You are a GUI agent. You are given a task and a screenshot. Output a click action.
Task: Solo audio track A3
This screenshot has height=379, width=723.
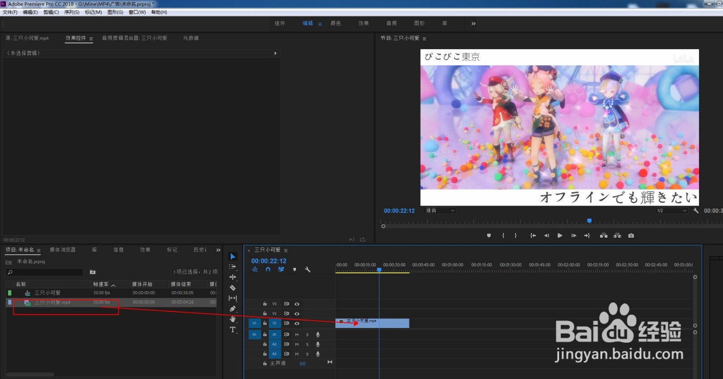click(307, 354)
